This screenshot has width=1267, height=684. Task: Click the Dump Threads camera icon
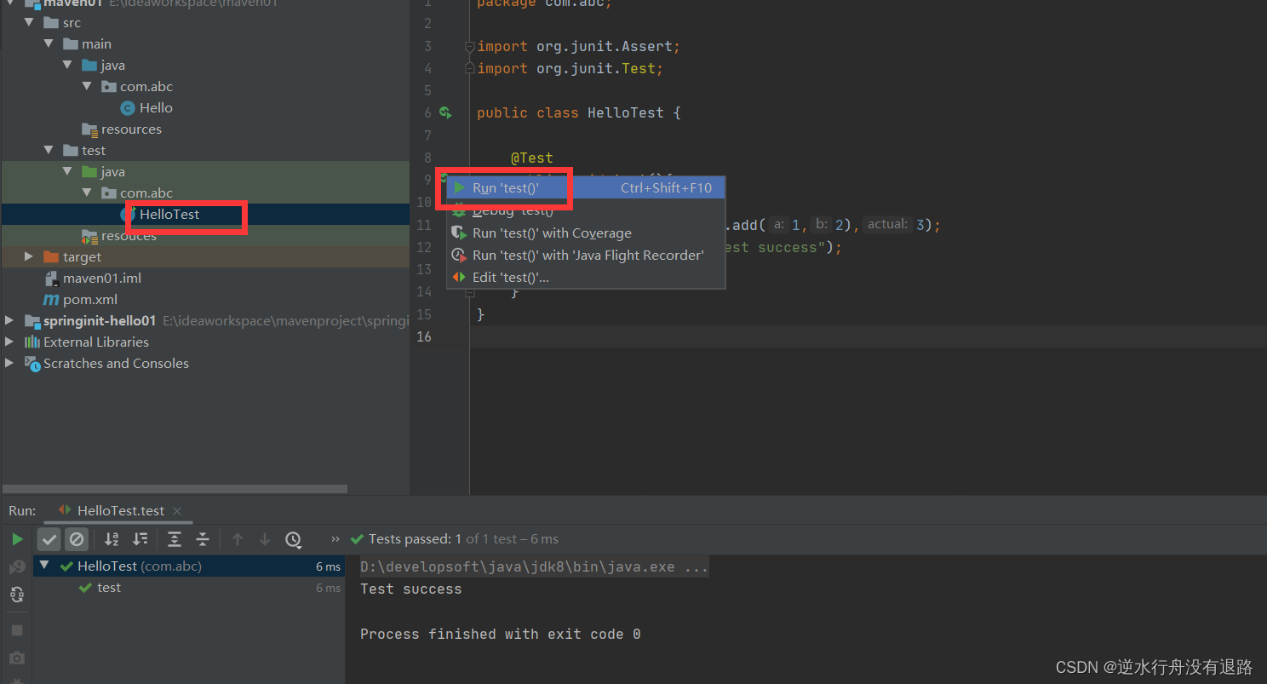17,658
